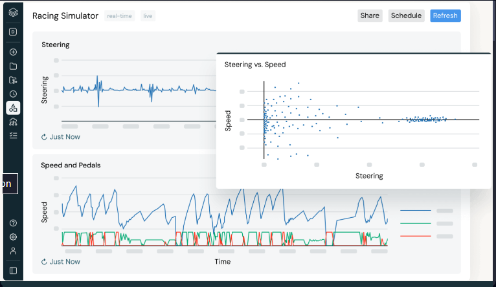496x287 pixels.
Task: Open the folder icon in the sidebar
Action: click(x=13, y=66)
